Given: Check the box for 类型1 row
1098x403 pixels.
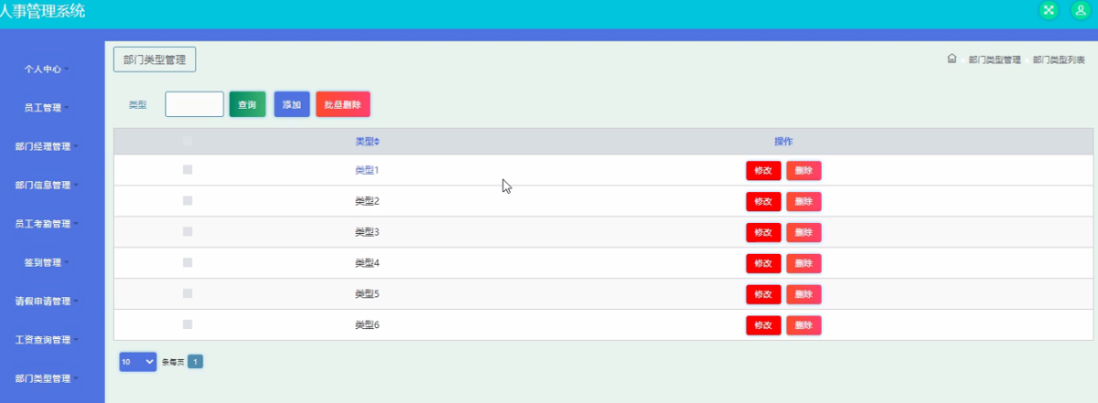Looking at the screenshot, I should coord(188,170).
